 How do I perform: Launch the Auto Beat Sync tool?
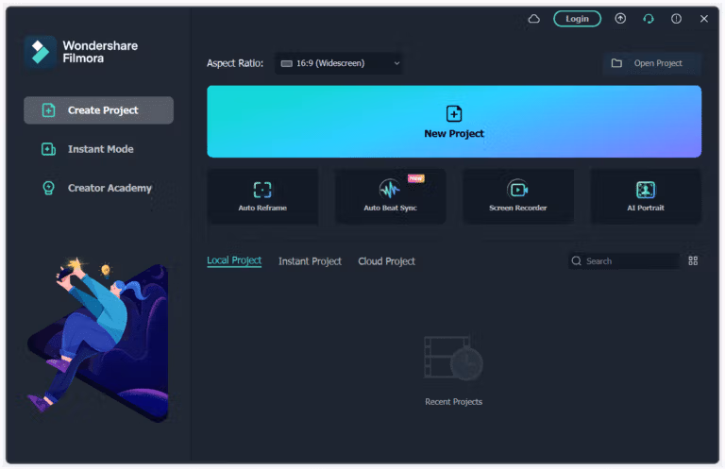click(390, 196)
